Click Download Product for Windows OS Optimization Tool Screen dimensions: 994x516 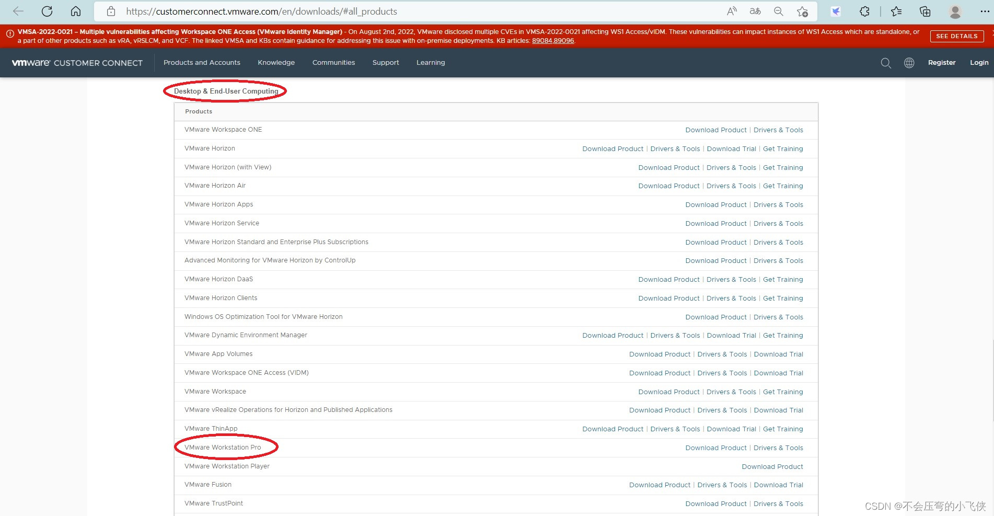(716, 317)
